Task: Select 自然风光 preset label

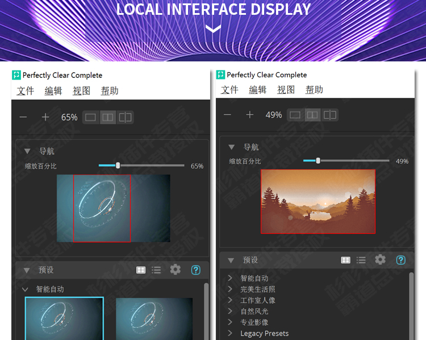Action: (254, 311)
